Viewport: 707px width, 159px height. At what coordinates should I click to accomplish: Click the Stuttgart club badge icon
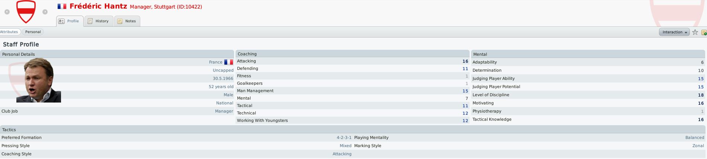point(26,12)
